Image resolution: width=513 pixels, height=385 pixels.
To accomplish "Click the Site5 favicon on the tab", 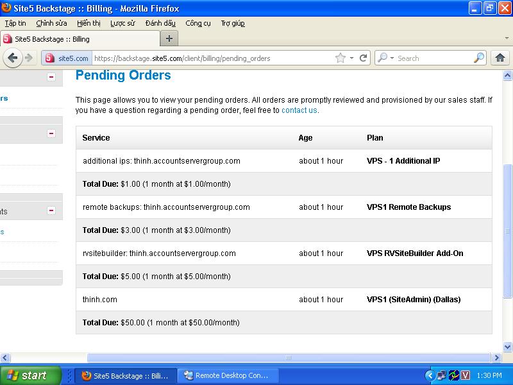I will point(7,39).
